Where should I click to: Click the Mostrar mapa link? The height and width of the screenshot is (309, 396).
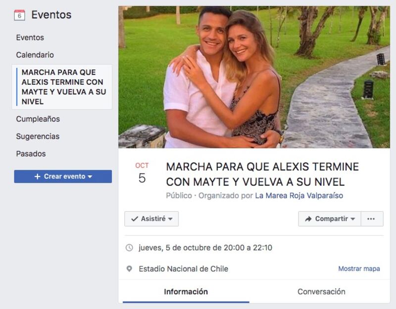359,268
